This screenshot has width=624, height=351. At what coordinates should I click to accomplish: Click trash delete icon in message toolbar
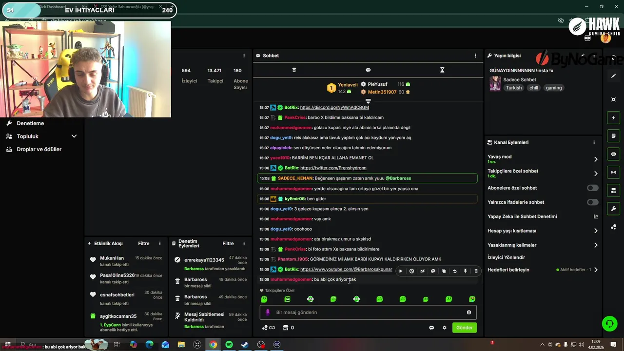click(476, 271)
